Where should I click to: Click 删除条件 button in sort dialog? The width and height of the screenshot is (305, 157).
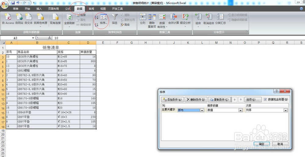point(196,99)
